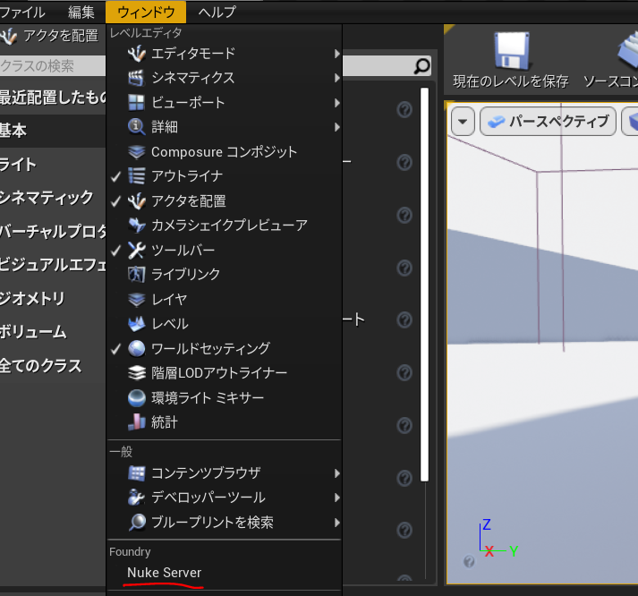The image size is (638, 596).
Task: Expand the 詳細 submenu arrow
Action: pyautogui.click(x=337, y=127)
